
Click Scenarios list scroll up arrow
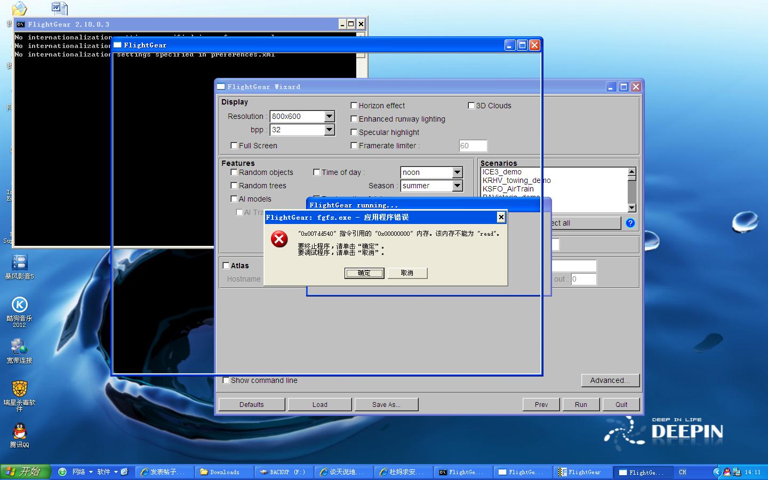[x=631, y=172]
